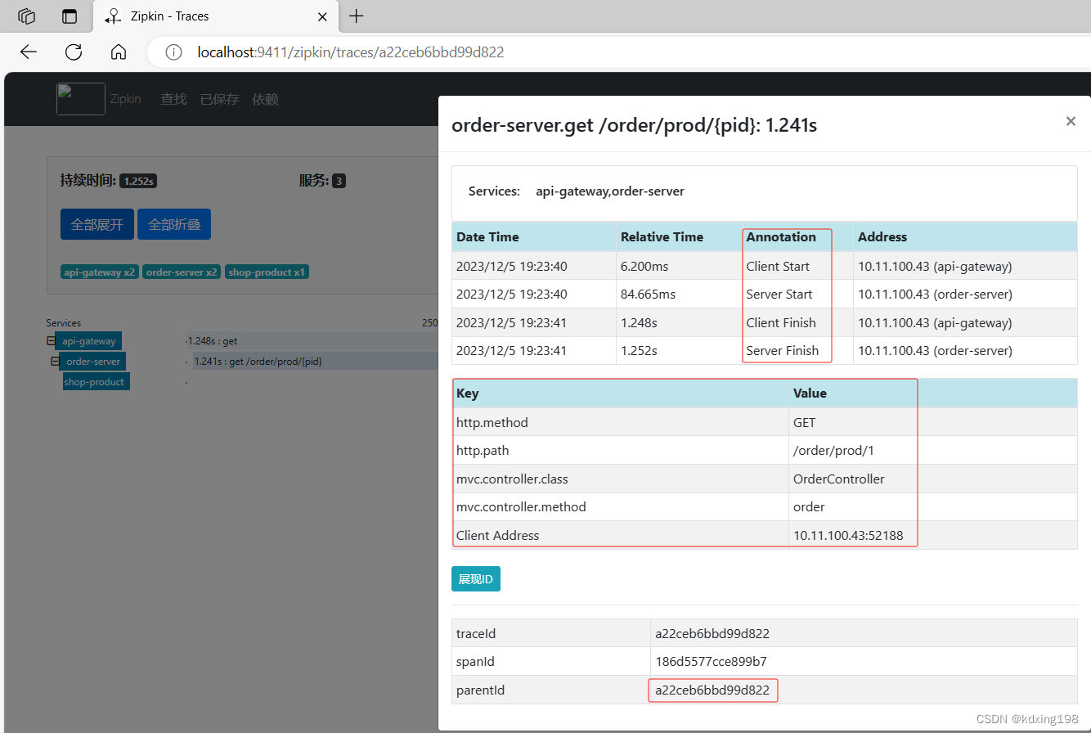Screen dimensions: 1091x733
Task: Click the mvc.controller.method key cell
Action: click(x=621, y=506)
